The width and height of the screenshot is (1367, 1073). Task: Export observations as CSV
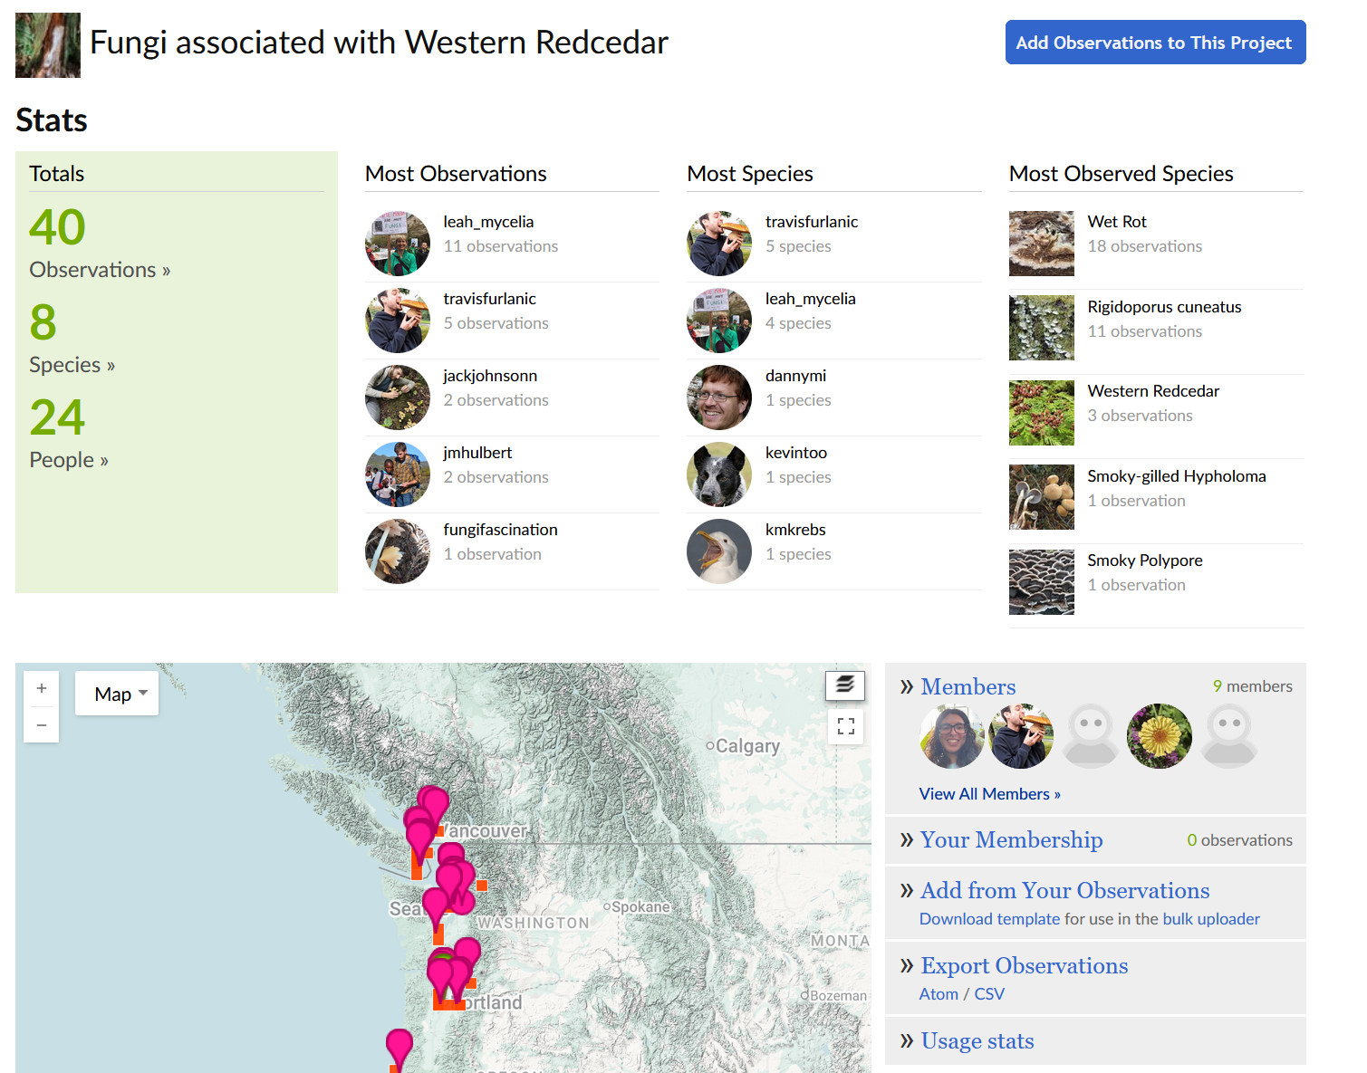click(x=989, y=994)
